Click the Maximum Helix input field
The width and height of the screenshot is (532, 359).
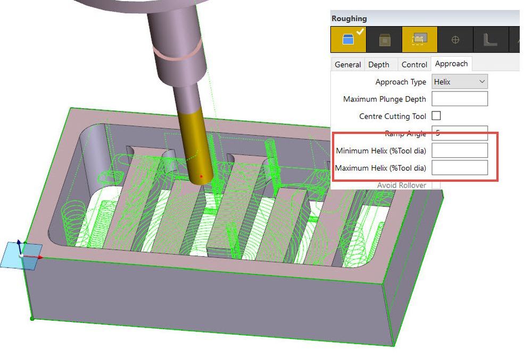460,168
